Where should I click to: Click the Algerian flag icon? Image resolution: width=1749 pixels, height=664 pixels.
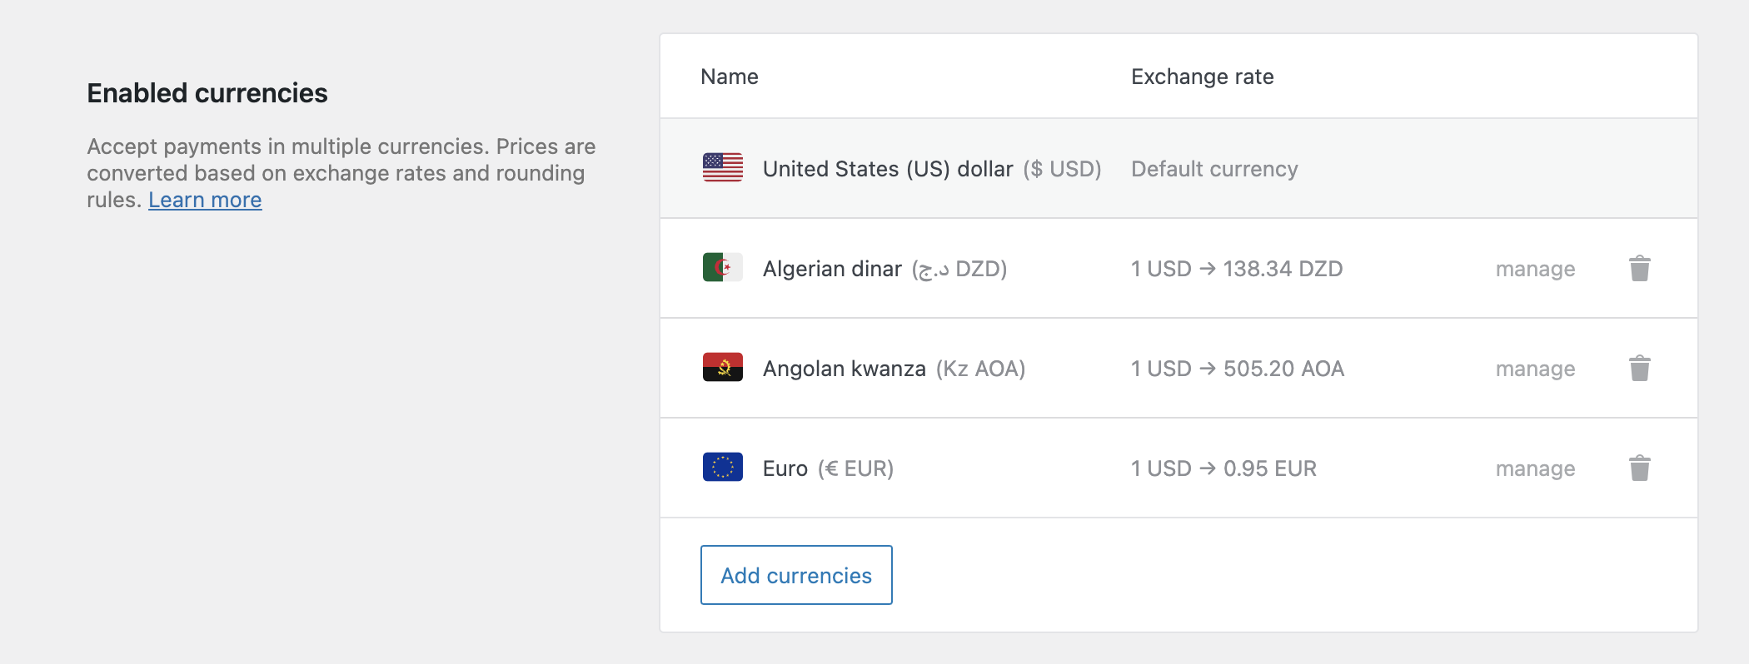pos(722,268)
